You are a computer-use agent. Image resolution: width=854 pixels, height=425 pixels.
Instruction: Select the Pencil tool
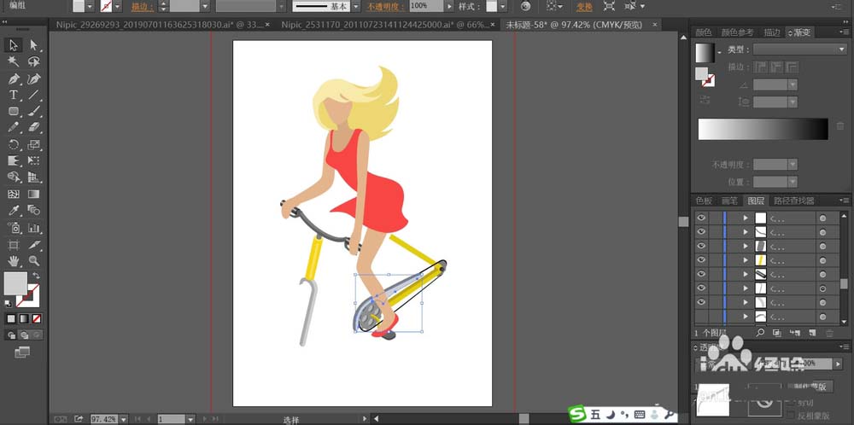coord(14,127)
